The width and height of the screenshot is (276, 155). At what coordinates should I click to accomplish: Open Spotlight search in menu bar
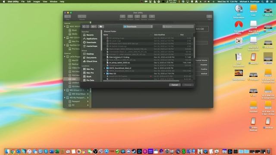(262, 2)
